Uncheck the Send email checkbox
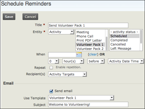The width and height of the screenshot is (145, 109). click(x=51, y=91)
